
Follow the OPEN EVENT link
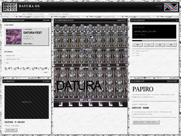click(x=28, y=44)
